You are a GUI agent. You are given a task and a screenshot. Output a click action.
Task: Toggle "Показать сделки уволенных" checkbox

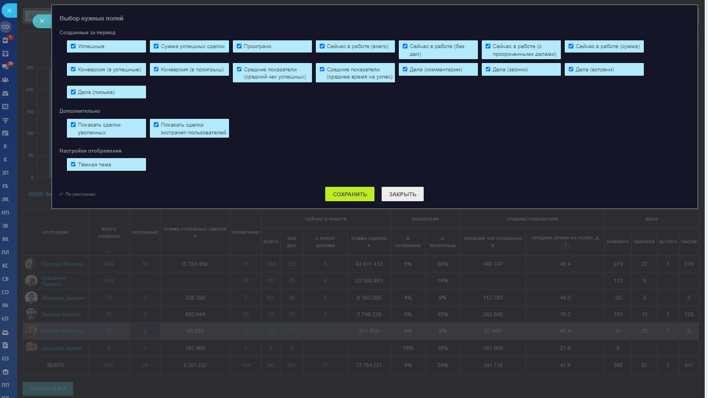(73, 125)
